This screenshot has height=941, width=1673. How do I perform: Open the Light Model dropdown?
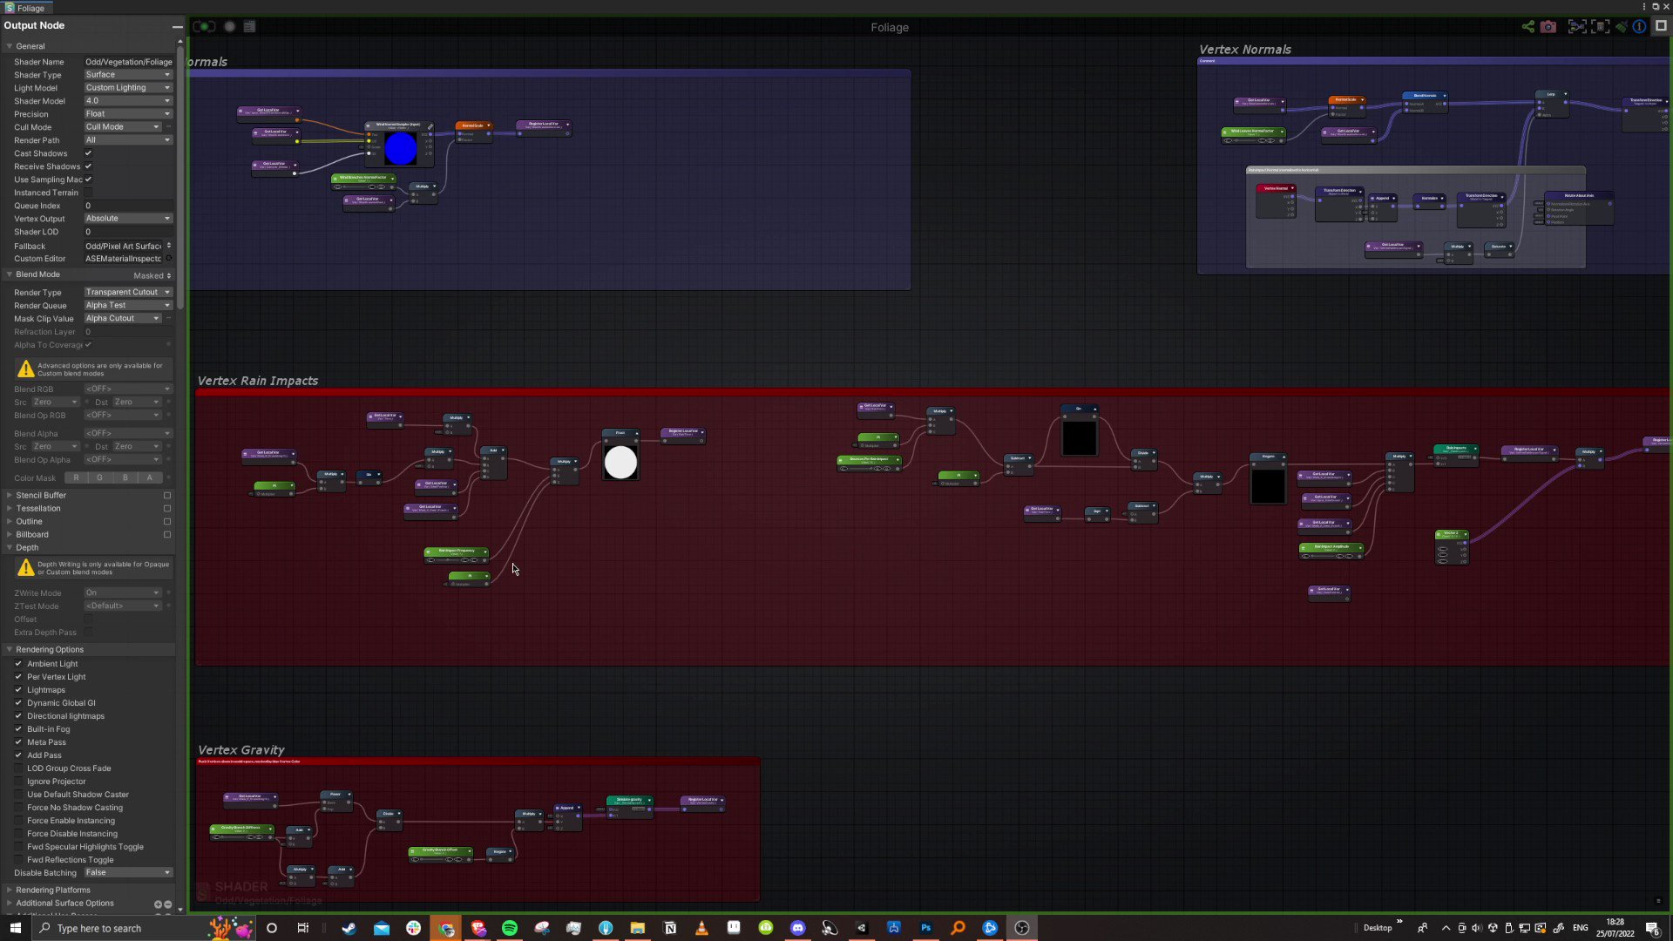click(x=127, y=87)
